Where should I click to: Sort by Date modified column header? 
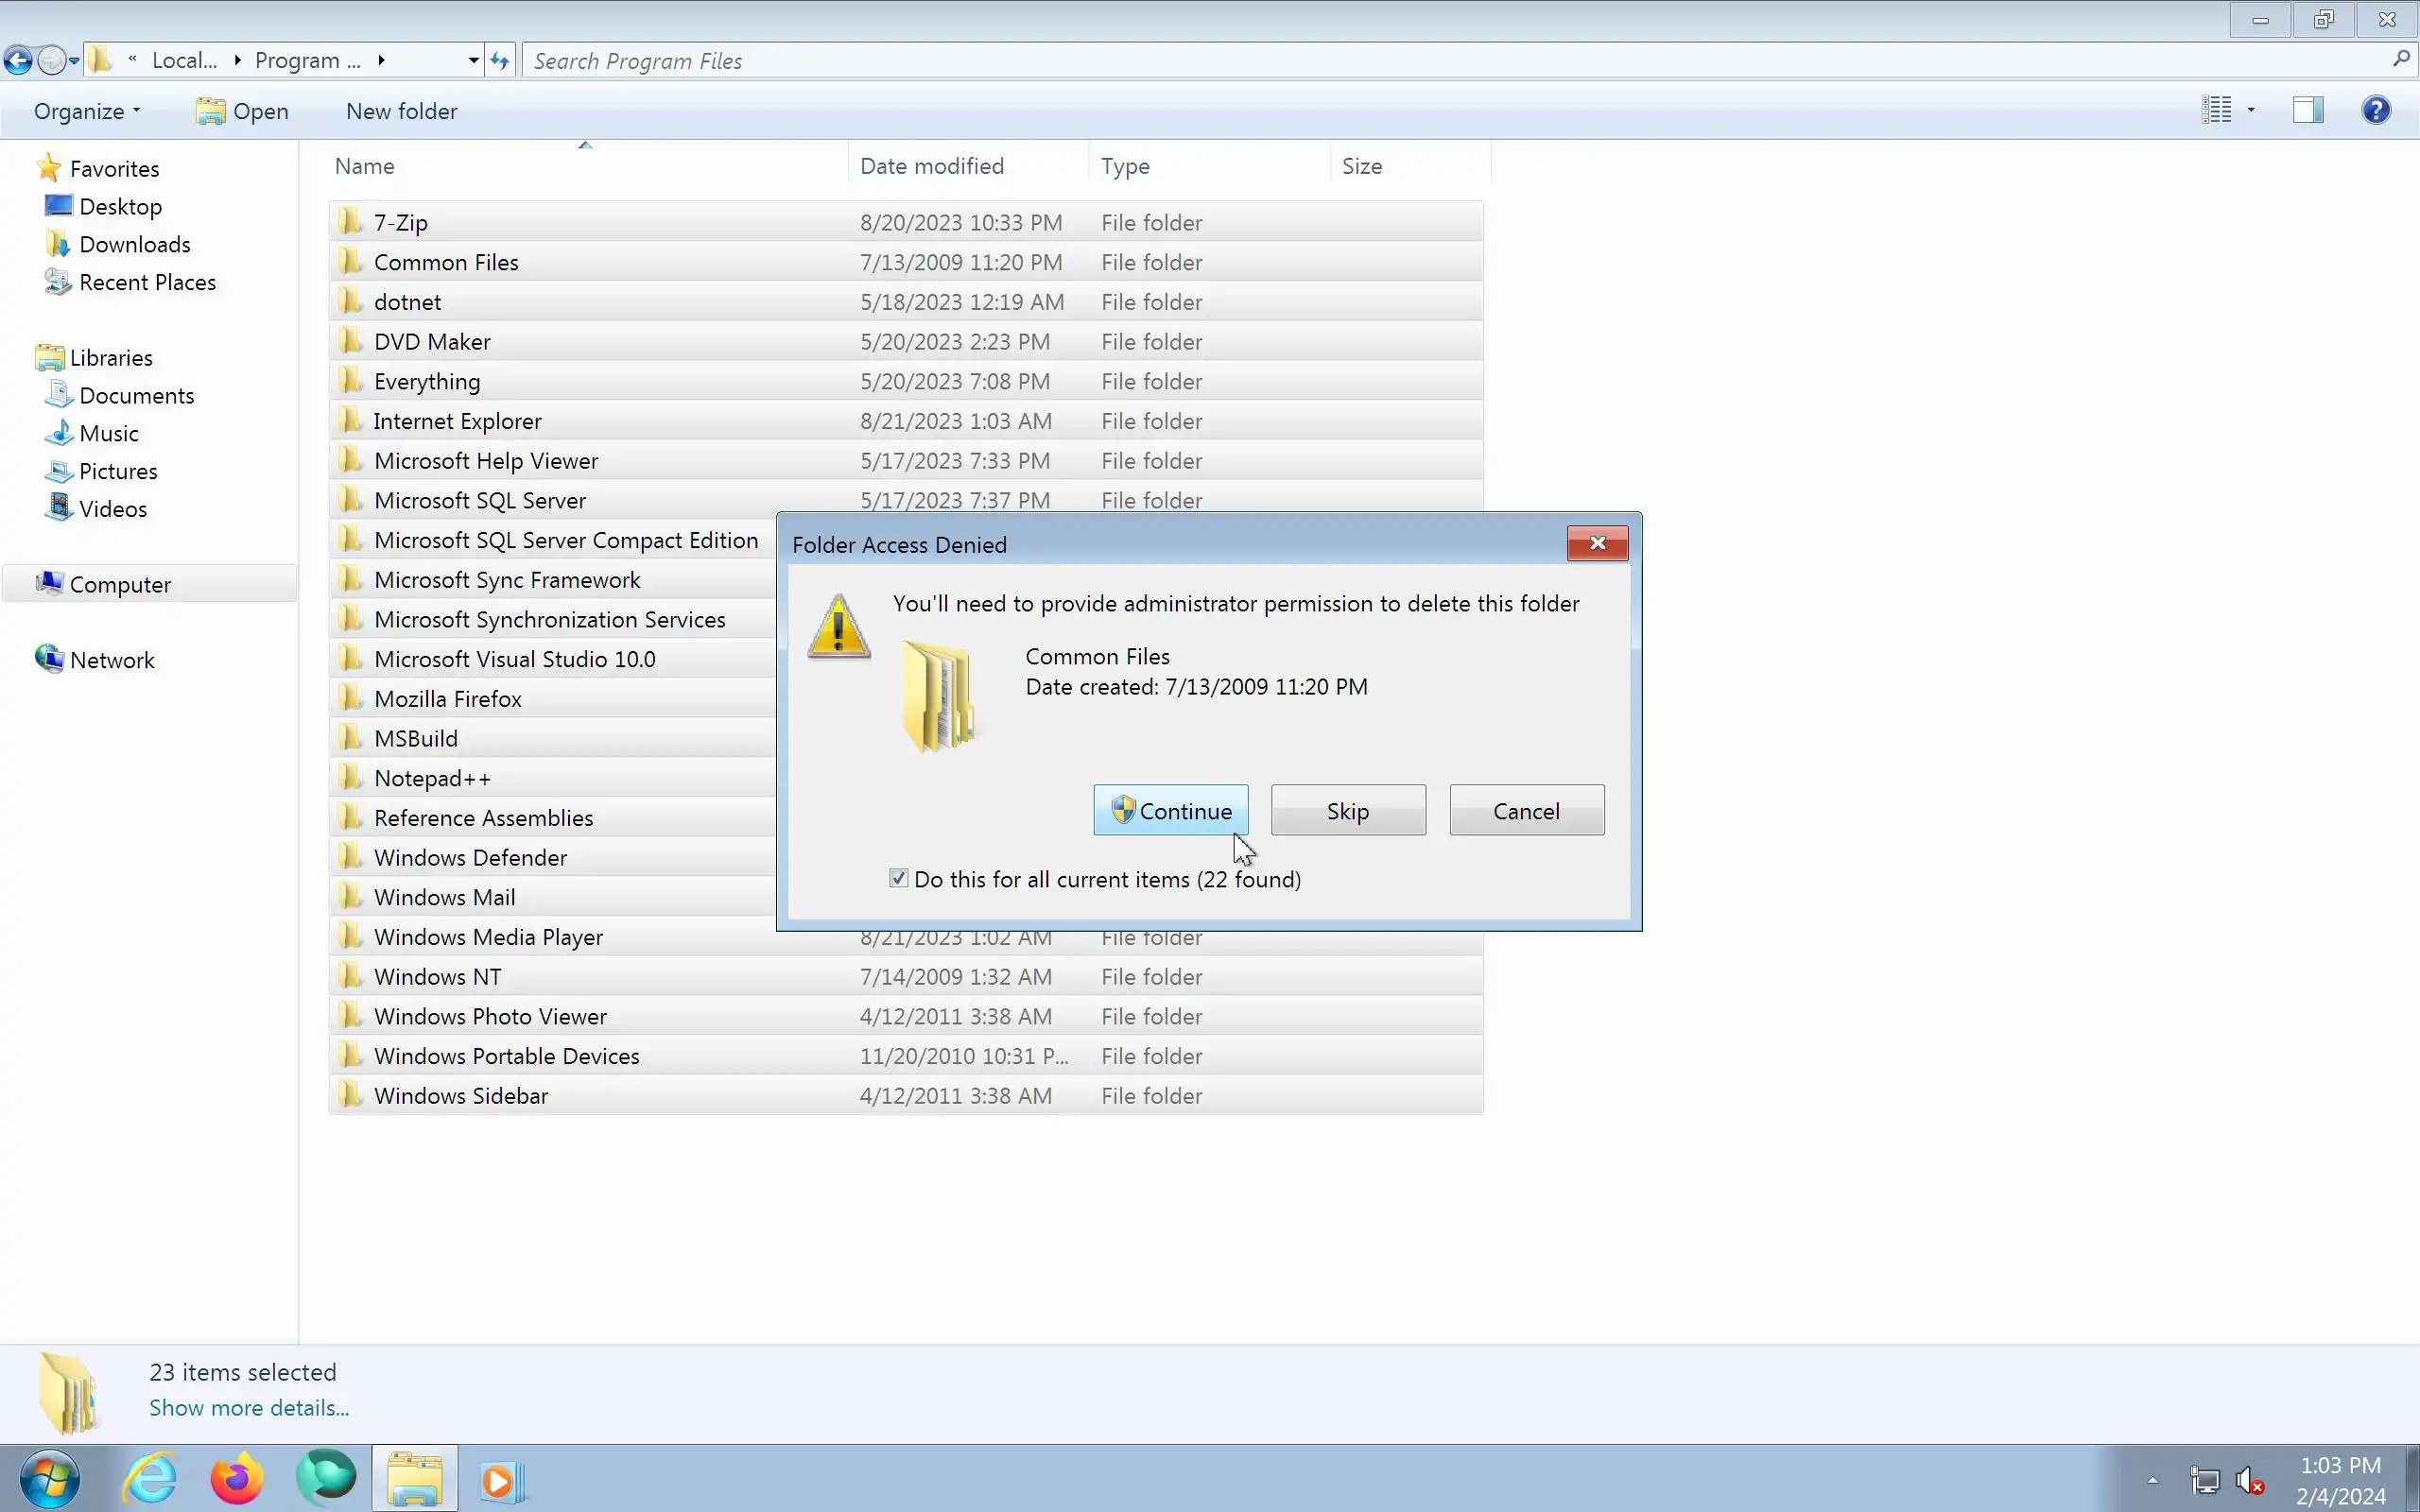(931, 166)
